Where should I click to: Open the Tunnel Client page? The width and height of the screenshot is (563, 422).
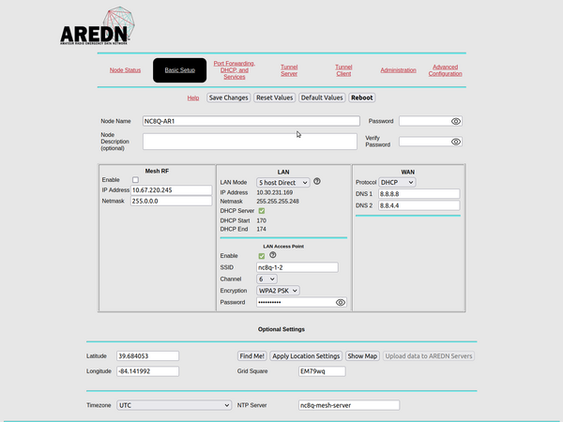(343, 70)
